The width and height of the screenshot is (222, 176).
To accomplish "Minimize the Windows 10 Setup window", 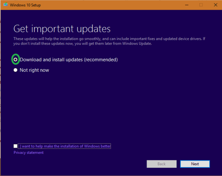I will pyautogui.click(x=187, y=5).
